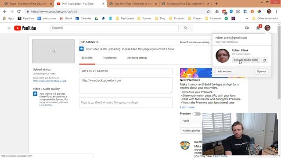Open the Blog bookmarks folder
This screenshot has height=158, width=281.
pos(160,18)
